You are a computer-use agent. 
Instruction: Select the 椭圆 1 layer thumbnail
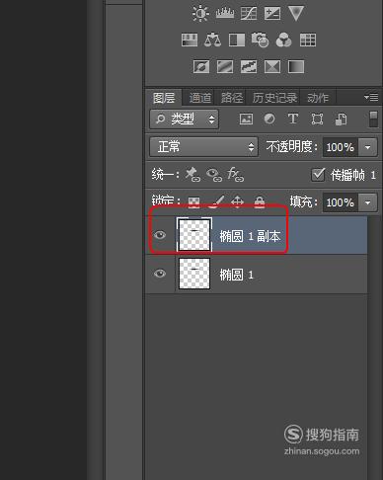(x=194, y=274)
